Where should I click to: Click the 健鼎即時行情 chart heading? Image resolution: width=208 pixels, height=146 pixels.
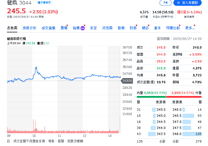(x=16, y=39)
